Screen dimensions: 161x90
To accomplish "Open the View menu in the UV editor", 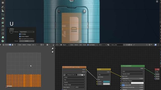I will pos(20,45).
